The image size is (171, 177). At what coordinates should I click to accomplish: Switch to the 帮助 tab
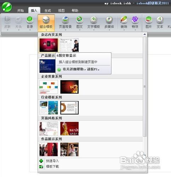point(75,11)
